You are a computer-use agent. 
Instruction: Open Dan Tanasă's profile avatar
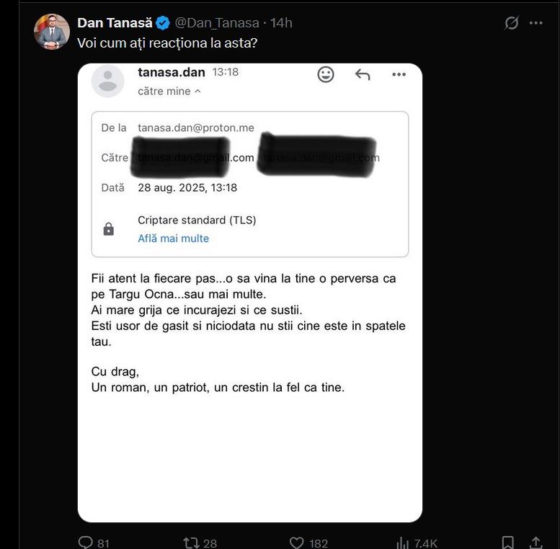pyautogui.click(x=52, y=32)
